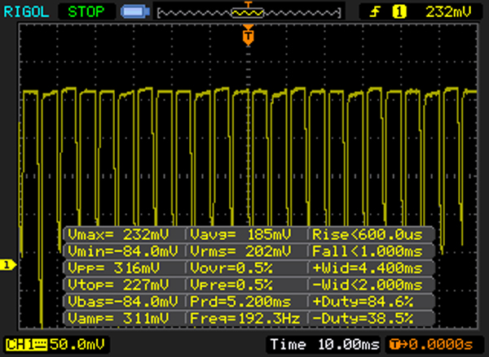Click the Vbas=-84.0mV measurement

click(123, 302)
